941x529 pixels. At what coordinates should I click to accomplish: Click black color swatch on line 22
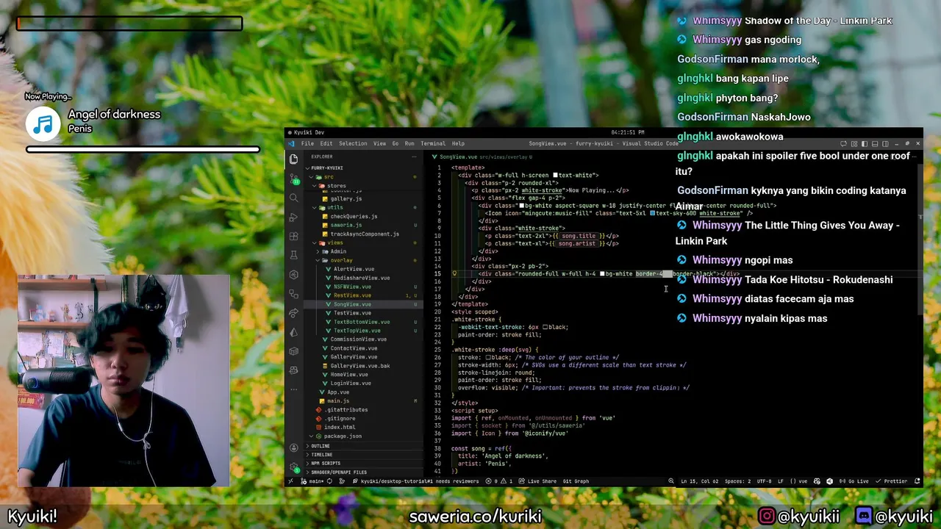(545, 327)
